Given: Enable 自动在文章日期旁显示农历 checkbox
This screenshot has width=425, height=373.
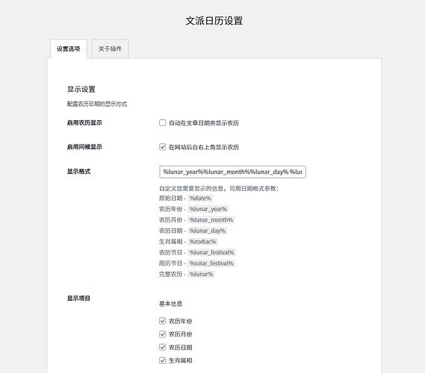Looking at the screenshot, I should tap(162, 123).
